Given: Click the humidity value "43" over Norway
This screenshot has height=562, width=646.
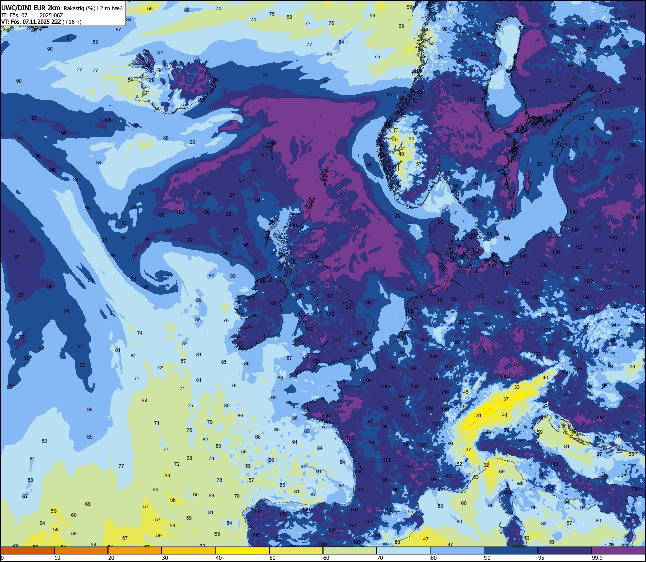Looking at the screenshot, I should [x=401, y=154].
